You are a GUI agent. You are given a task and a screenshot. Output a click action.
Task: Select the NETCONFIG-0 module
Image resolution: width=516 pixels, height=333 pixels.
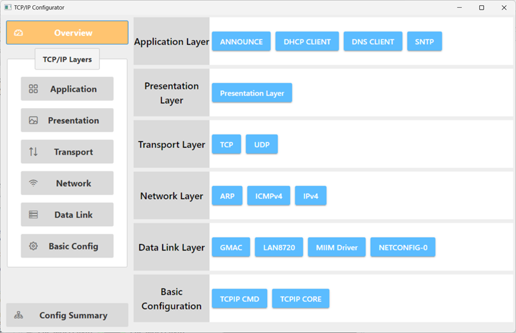[402, 247]
